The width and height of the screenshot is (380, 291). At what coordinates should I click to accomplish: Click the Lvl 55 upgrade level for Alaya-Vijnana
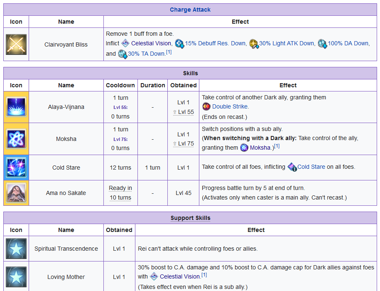(x=186, y=112)
